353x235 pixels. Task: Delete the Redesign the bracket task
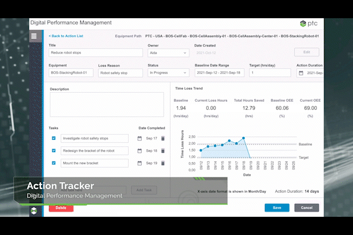(x=163, y=150)
